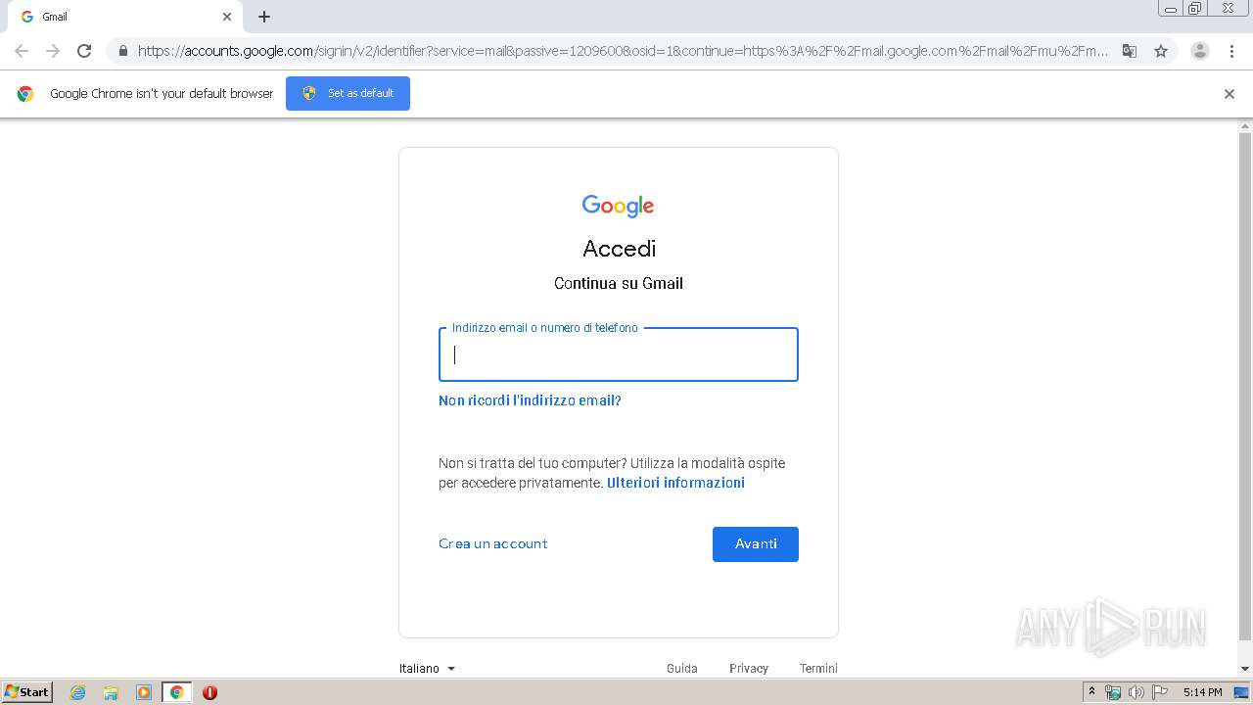Click scrollbar up arrow
Screen dimensions: 1253x705
pyautogui.click(x=1245, y=126)
